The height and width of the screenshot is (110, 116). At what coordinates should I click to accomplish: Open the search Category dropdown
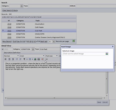pyautogui.click(x=22, y=6)
